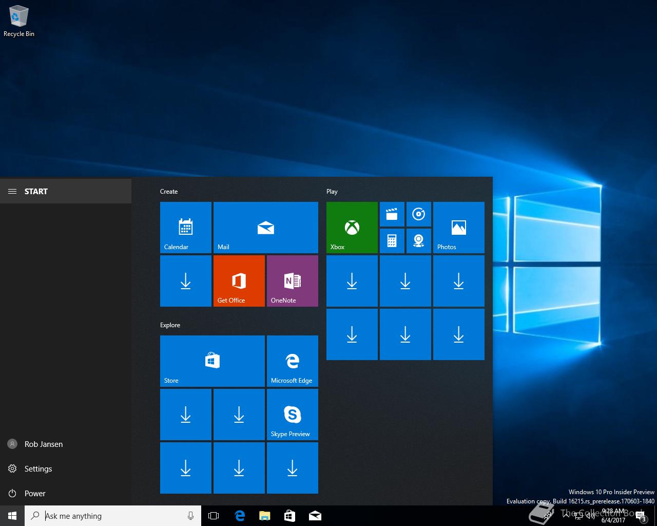The height and width of the screenshot is (526, 657).
Task: Open the People icon in system tray
Action: [548, 516]
